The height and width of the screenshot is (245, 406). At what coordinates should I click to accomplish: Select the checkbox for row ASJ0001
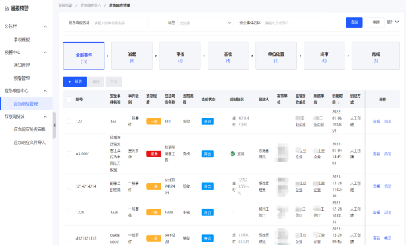click(69, 154)
